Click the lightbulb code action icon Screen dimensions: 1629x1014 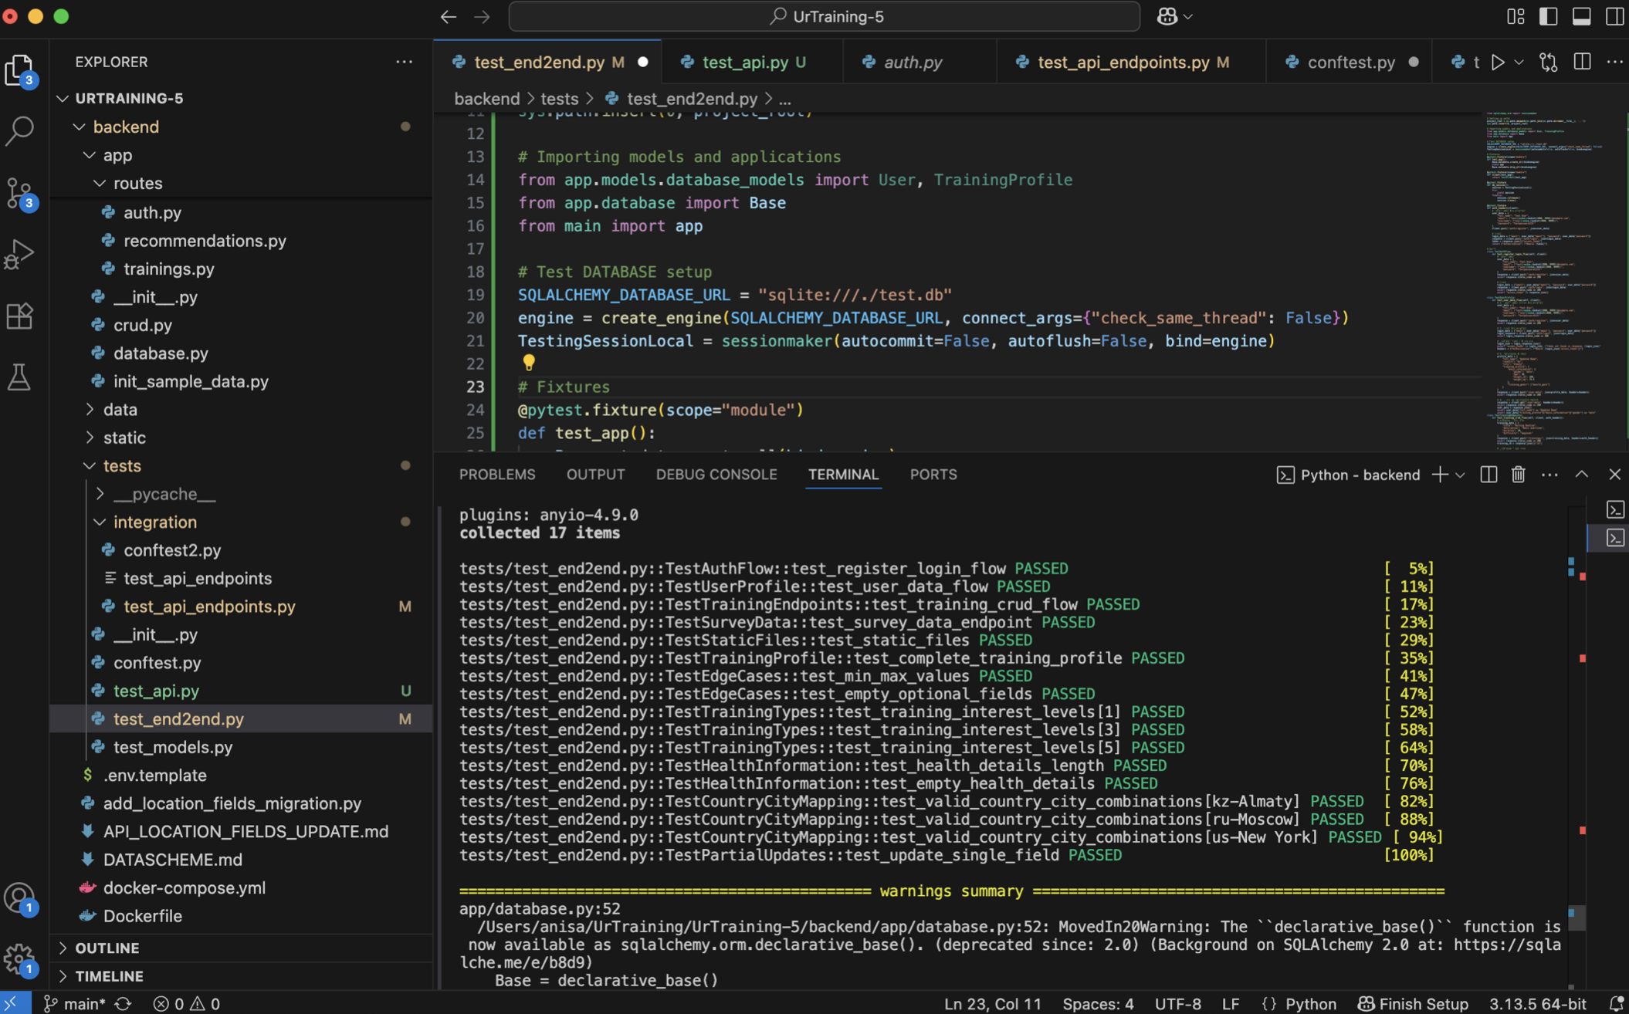(x=529, y=362)
